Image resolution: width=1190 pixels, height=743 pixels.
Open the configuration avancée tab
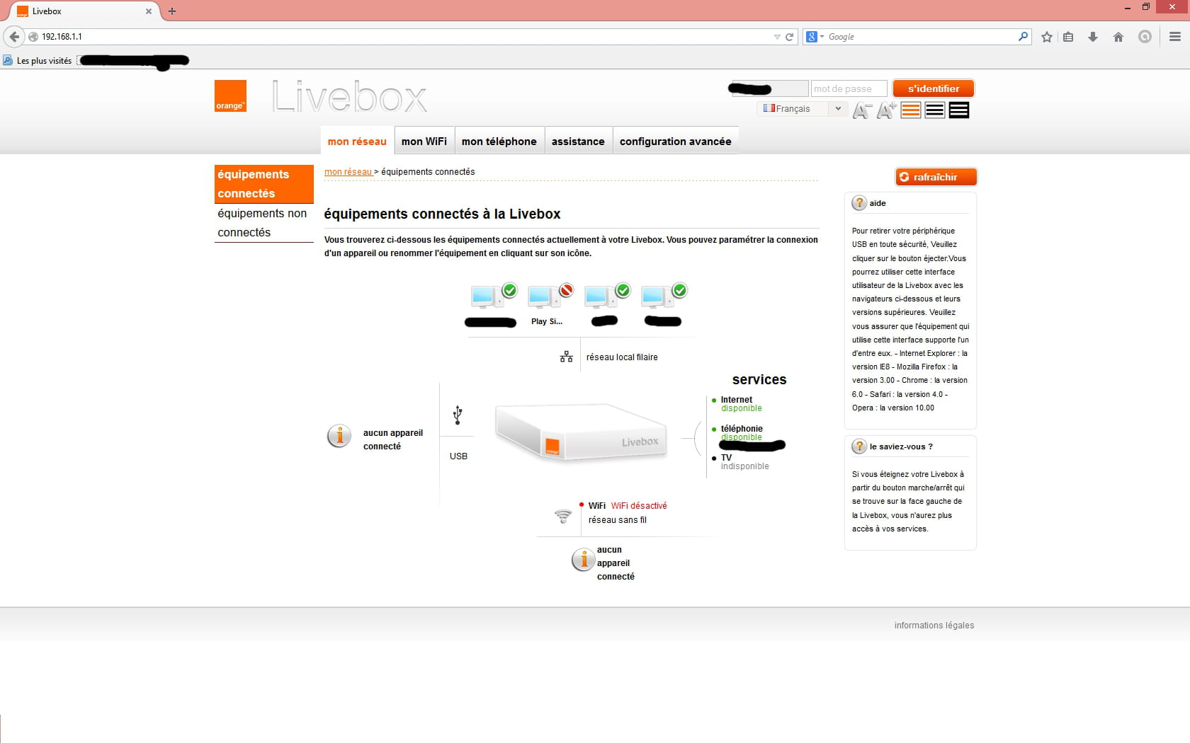click(675, 141)
